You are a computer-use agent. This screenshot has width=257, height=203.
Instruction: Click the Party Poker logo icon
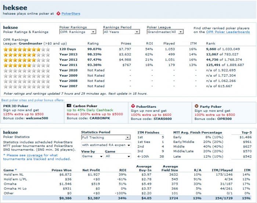[x=196, y=106]
